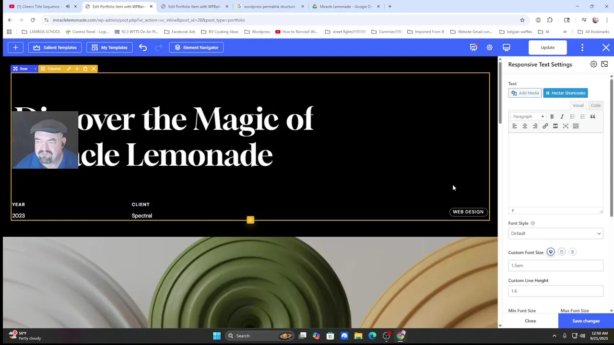Toggle italic formatting in text editor

[x=562, y=116]
